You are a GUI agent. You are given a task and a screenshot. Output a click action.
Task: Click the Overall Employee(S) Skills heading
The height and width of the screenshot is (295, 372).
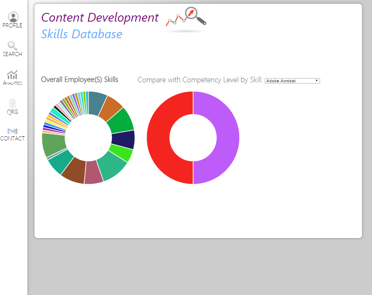pos(79,80)
